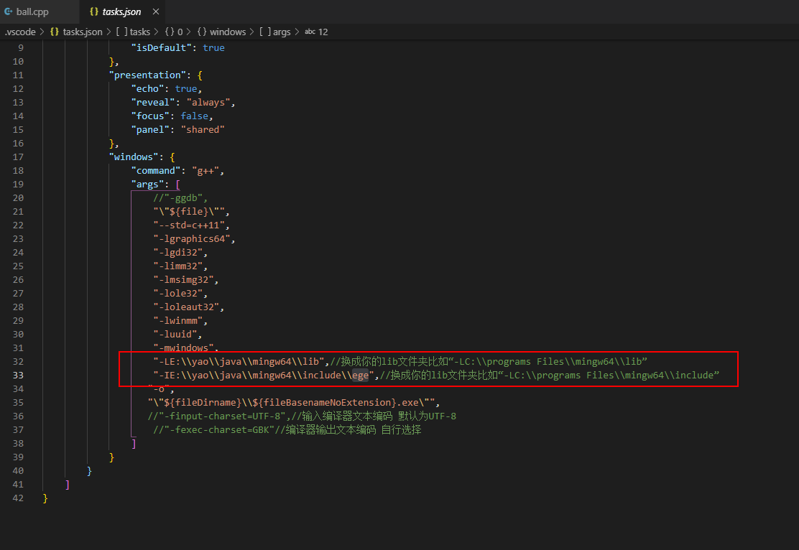Viewport: 799px width, 550px height.
Task: Close the tasks.json tab
Action: pos(155,11)
